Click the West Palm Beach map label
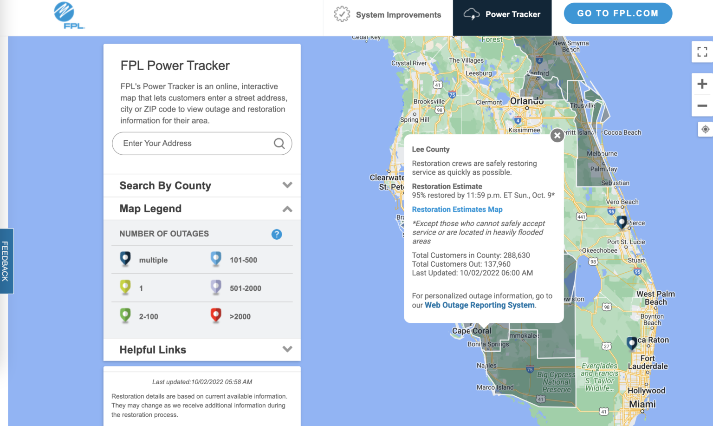Screen dimensions: 713x426 pyautogui.click(x=655, y=298)
